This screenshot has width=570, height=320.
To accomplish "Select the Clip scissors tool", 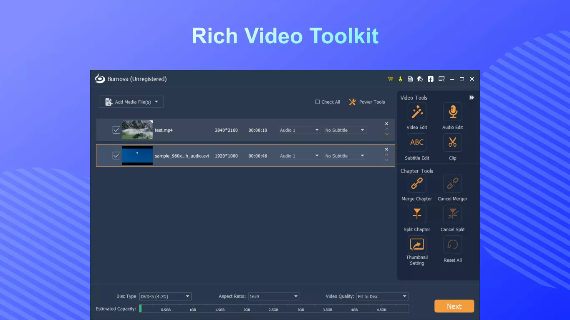I will pyautogui.click(x=452, y=143).
